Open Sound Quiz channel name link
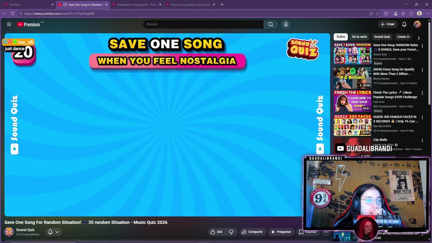The image size is (432, 243). point(25,230)
